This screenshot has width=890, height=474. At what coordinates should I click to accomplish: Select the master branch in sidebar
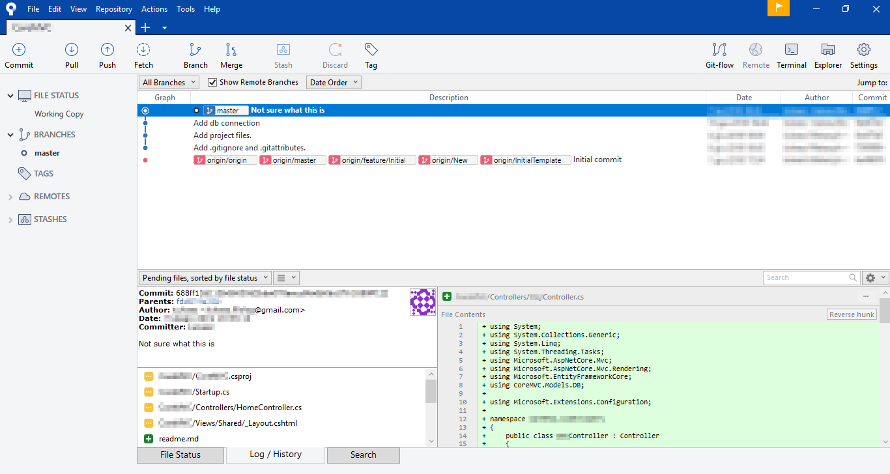47,153
